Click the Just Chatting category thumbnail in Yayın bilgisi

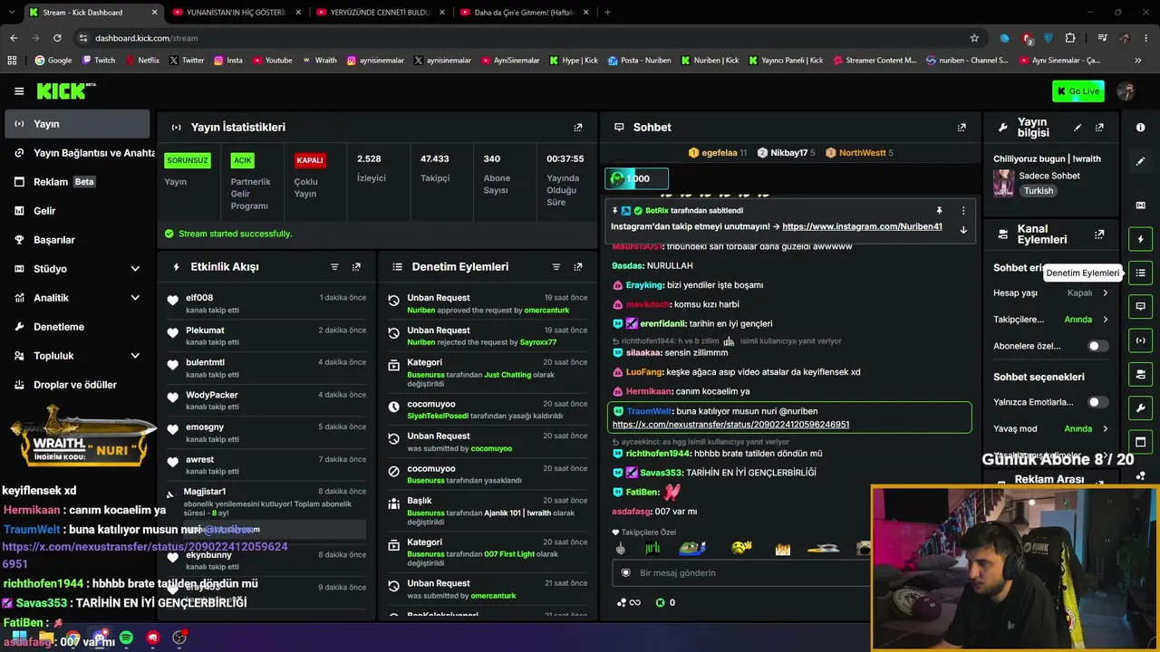tap(1003, 183)
